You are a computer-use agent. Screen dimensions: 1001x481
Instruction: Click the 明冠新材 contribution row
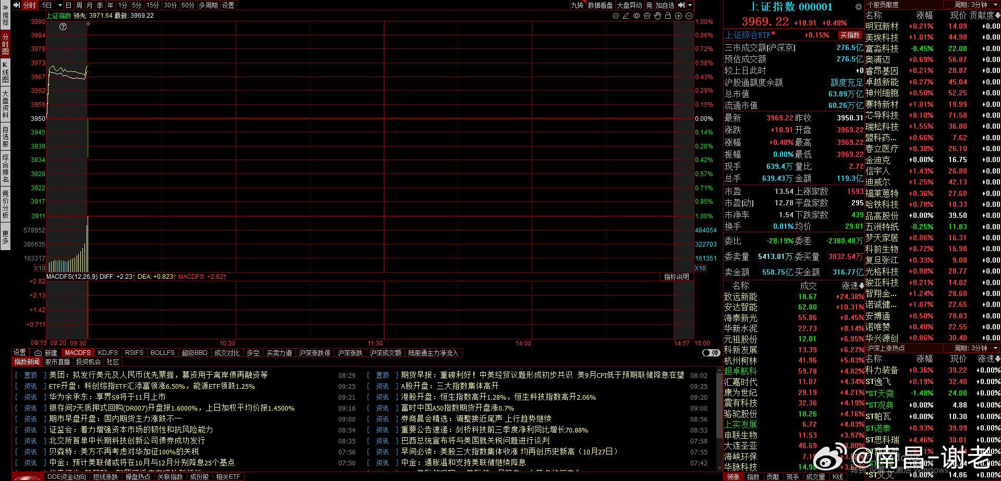click(x=933, y=27)
